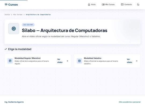The width and height of the screenshot is (145, 109).
Task: Open the Modalidad Regular (Matutino) card title
Action: click(x=28, y=58)
